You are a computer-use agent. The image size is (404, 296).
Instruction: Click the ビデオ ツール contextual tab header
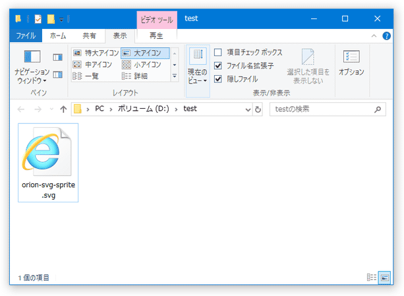157,20
